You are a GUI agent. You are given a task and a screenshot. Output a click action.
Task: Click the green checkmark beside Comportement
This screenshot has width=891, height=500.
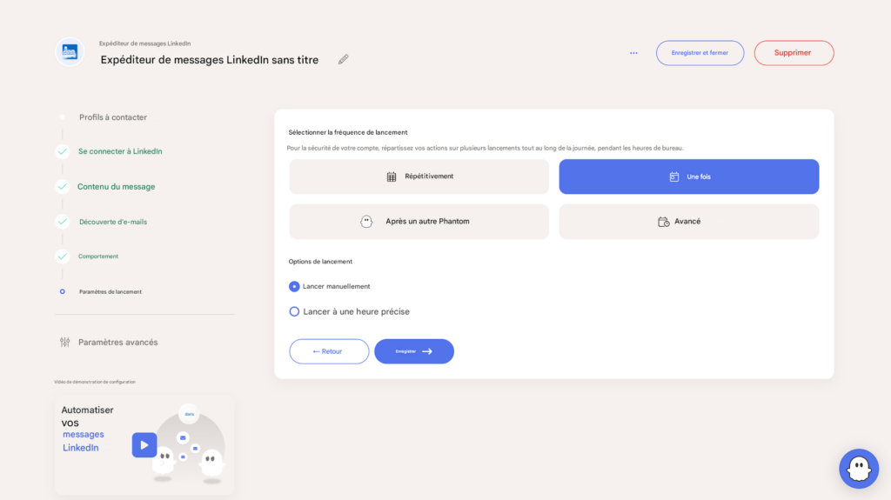click(x=62, y=257)
